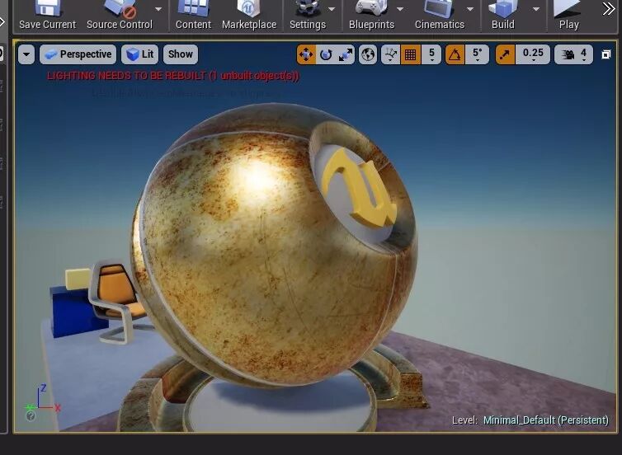Open the viewport options dropdown arrow
Image resolution: width=622 pixels, height=455 pixels.
26,54
